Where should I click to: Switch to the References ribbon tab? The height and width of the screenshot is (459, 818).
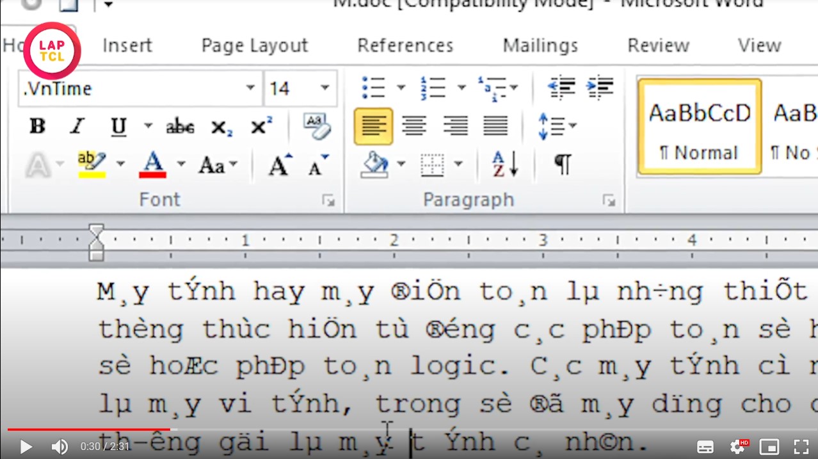tap(405, 45)
